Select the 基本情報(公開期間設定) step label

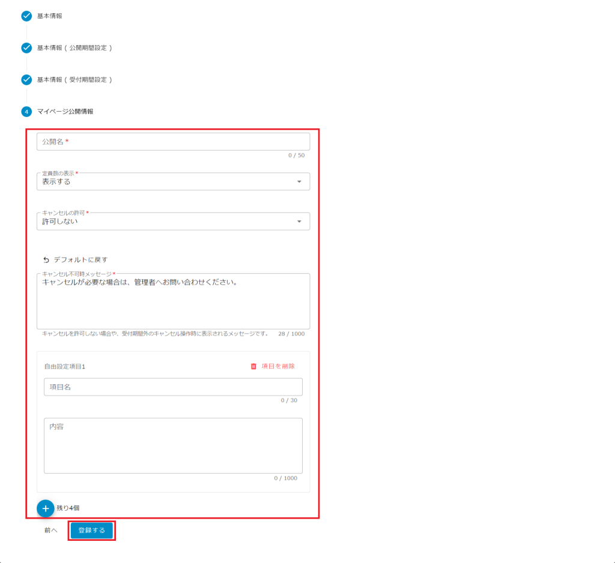point(74,48)
